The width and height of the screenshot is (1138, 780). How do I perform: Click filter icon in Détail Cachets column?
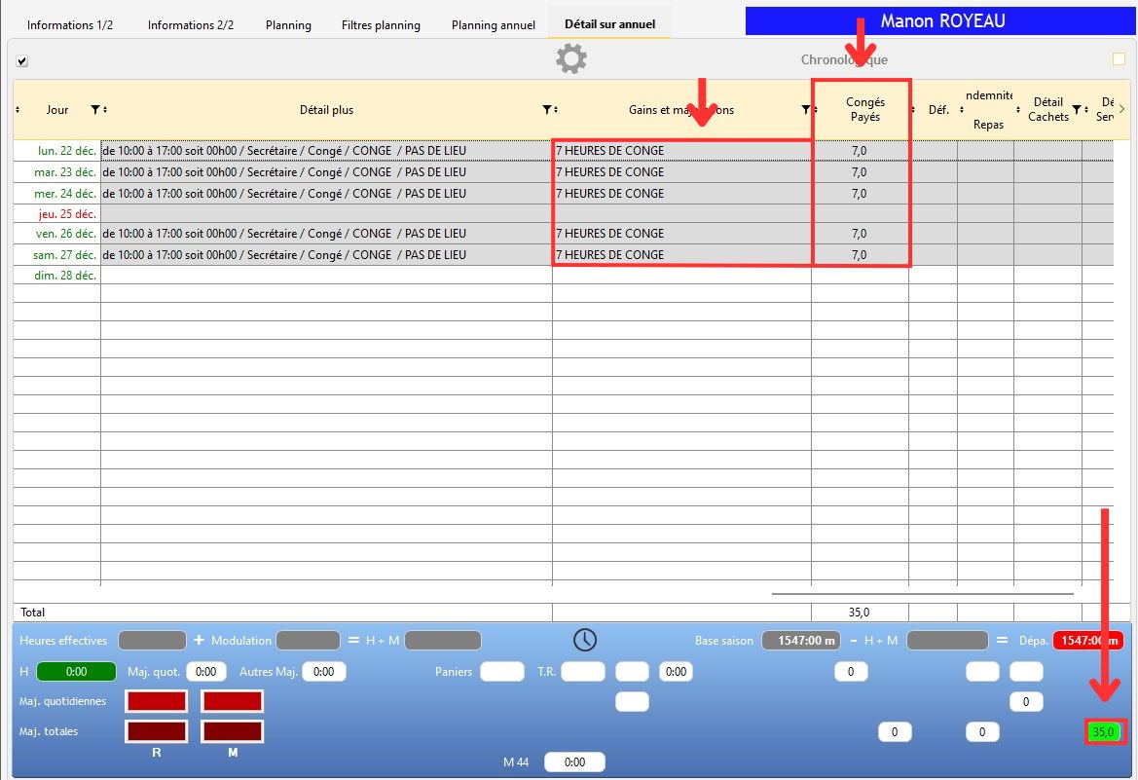coord(1076,109)
